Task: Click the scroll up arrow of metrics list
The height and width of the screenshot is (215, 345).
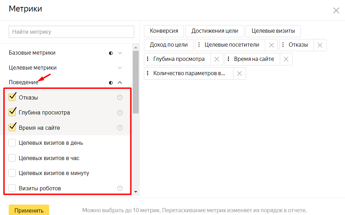Action: click(136, 47)
